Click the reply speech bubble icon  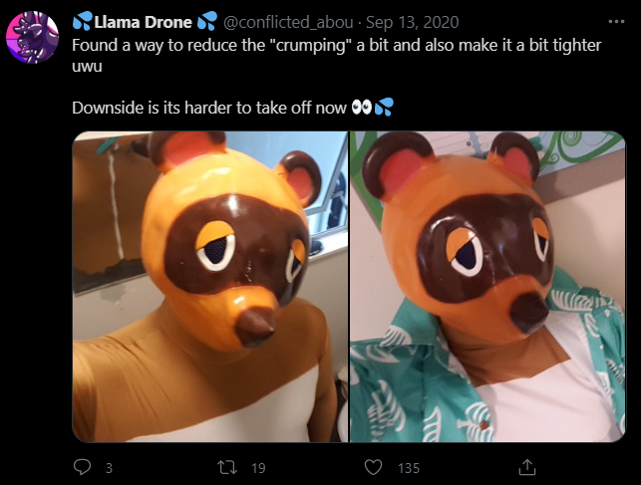tap(82, 467)
